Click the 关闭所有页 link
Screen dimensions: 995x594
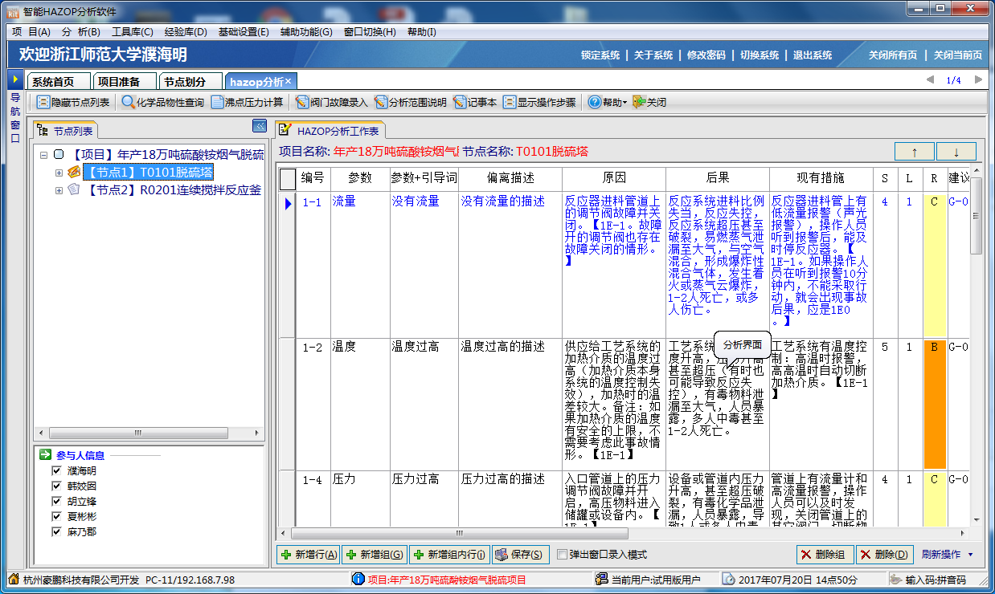click(x=893, y=55)
